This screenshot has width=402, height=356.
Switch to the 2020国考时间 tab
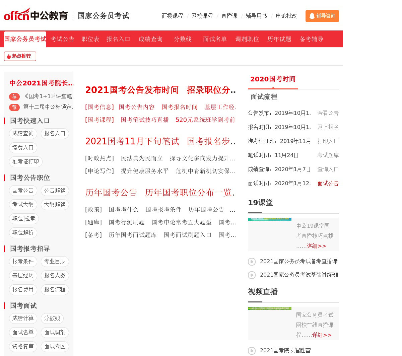click(x=273, y=79)
